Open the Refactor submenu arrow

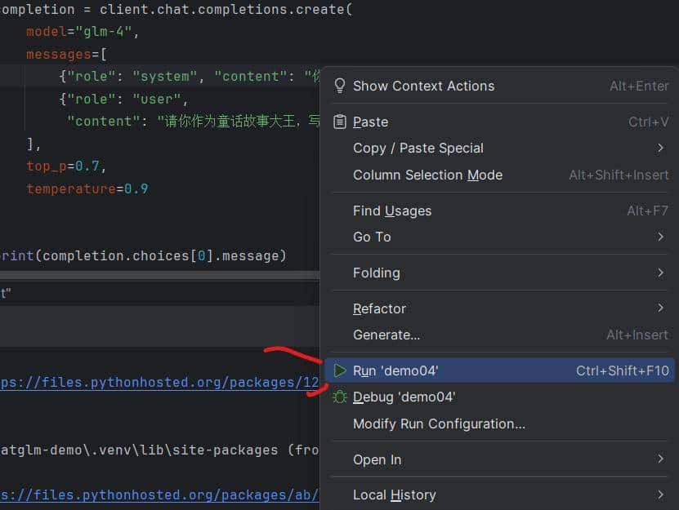pos(660,308)
